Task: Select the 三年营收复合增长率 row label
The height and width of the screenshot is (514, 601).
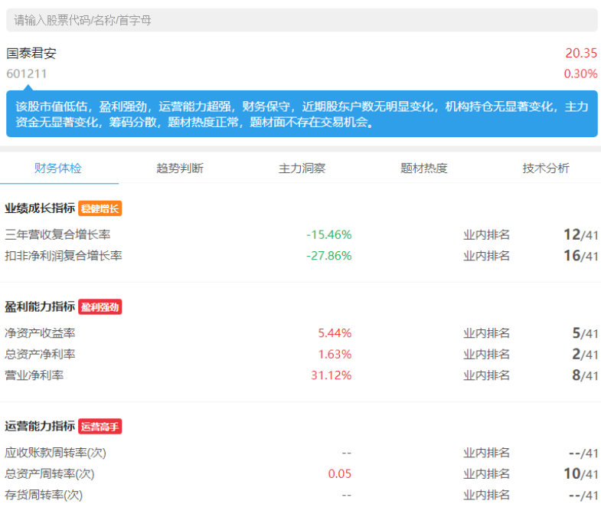Action: click(57, 234)
